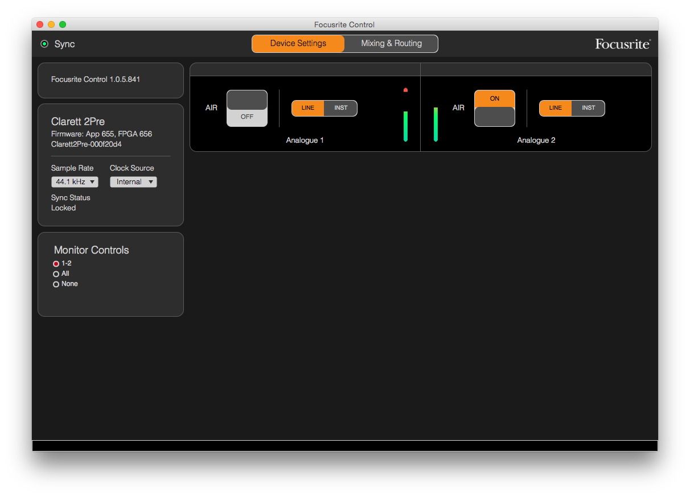Click the Firmware: App 655, FPGA 656 text
This screenshot has width=690, height=497.
101,134
